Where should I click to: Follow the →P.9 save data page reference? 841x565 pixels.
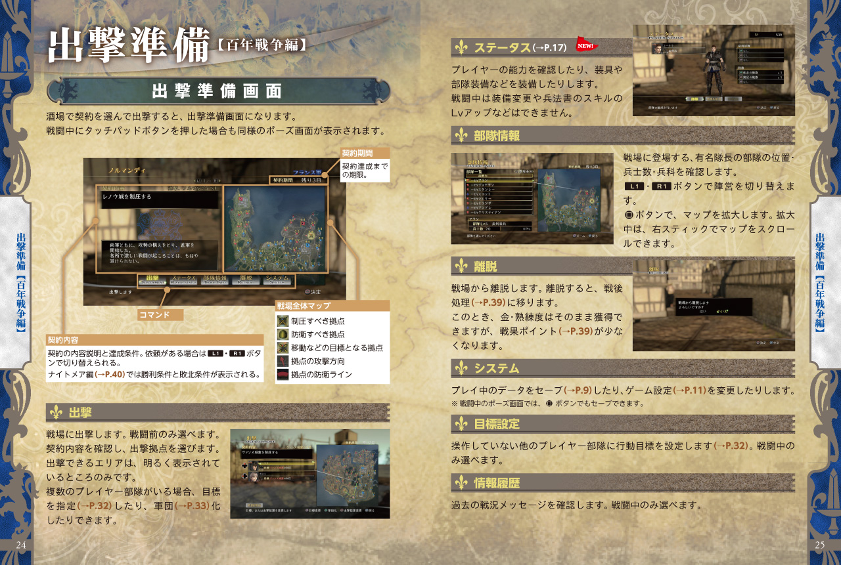(x=580, y=390)
